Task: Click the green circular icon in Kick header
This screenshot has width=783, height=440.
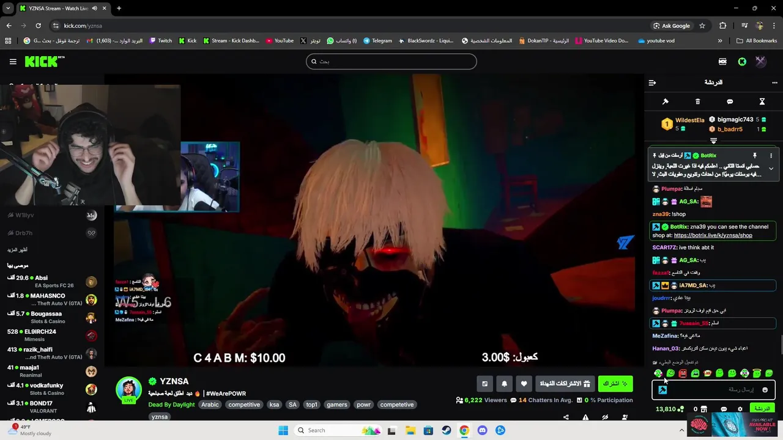Action: click(742, 62)
